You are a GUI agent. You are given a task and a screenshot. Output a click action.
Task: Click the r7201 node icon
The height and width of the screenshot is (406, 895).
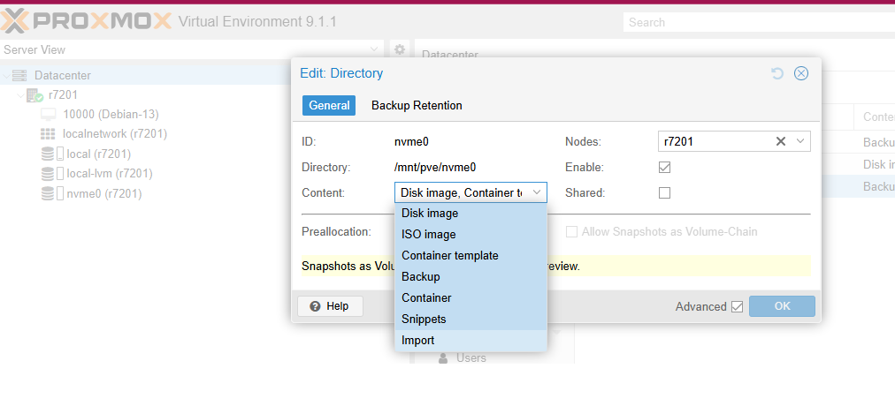click(35, 94)
